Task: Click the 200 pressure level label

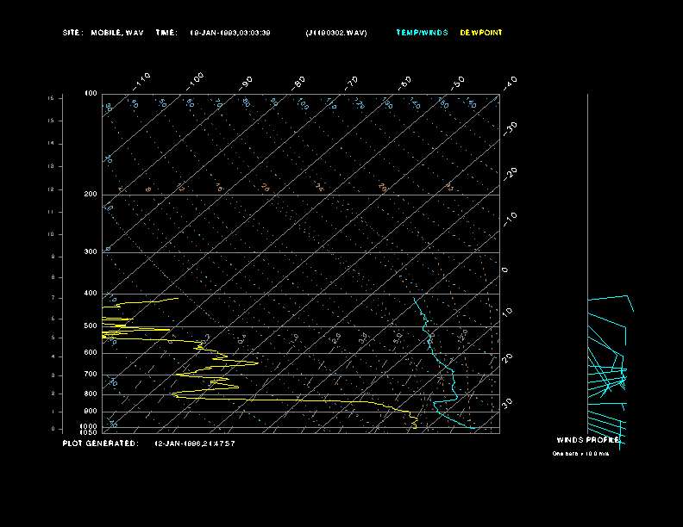Action: 91,195
